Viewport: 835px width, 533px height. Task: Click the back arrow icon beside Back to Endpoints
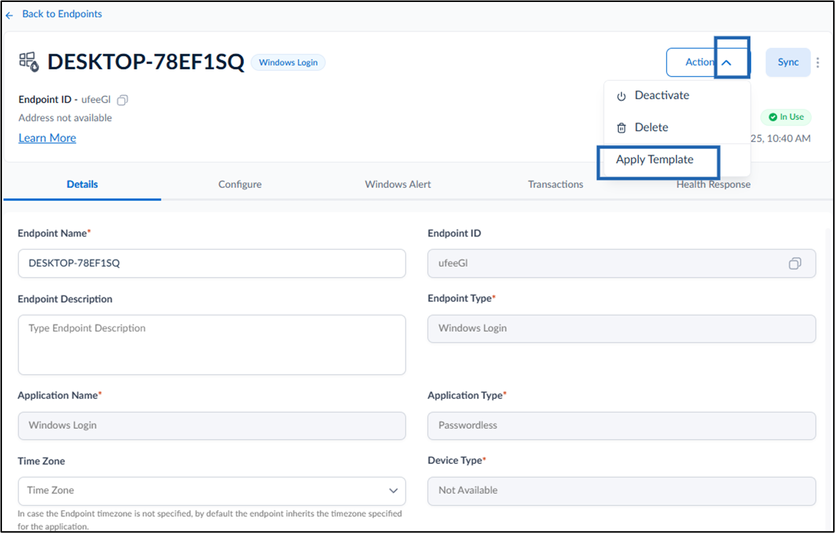click(x=9, y=15)
